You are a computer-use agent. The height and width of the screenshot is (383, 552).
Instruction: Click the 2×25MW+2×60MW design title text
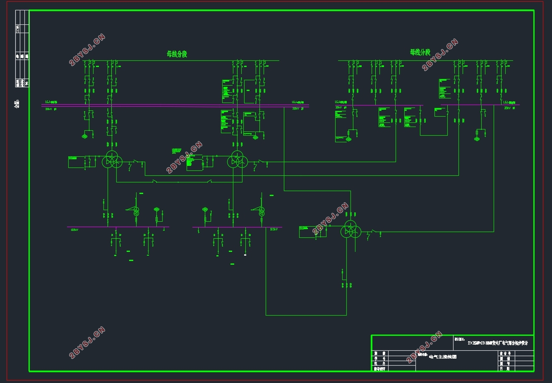[498, 343]
